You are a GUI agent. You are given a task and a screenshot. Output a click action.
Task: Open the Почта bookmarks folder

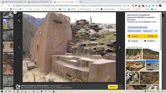[x=37, y=9]
